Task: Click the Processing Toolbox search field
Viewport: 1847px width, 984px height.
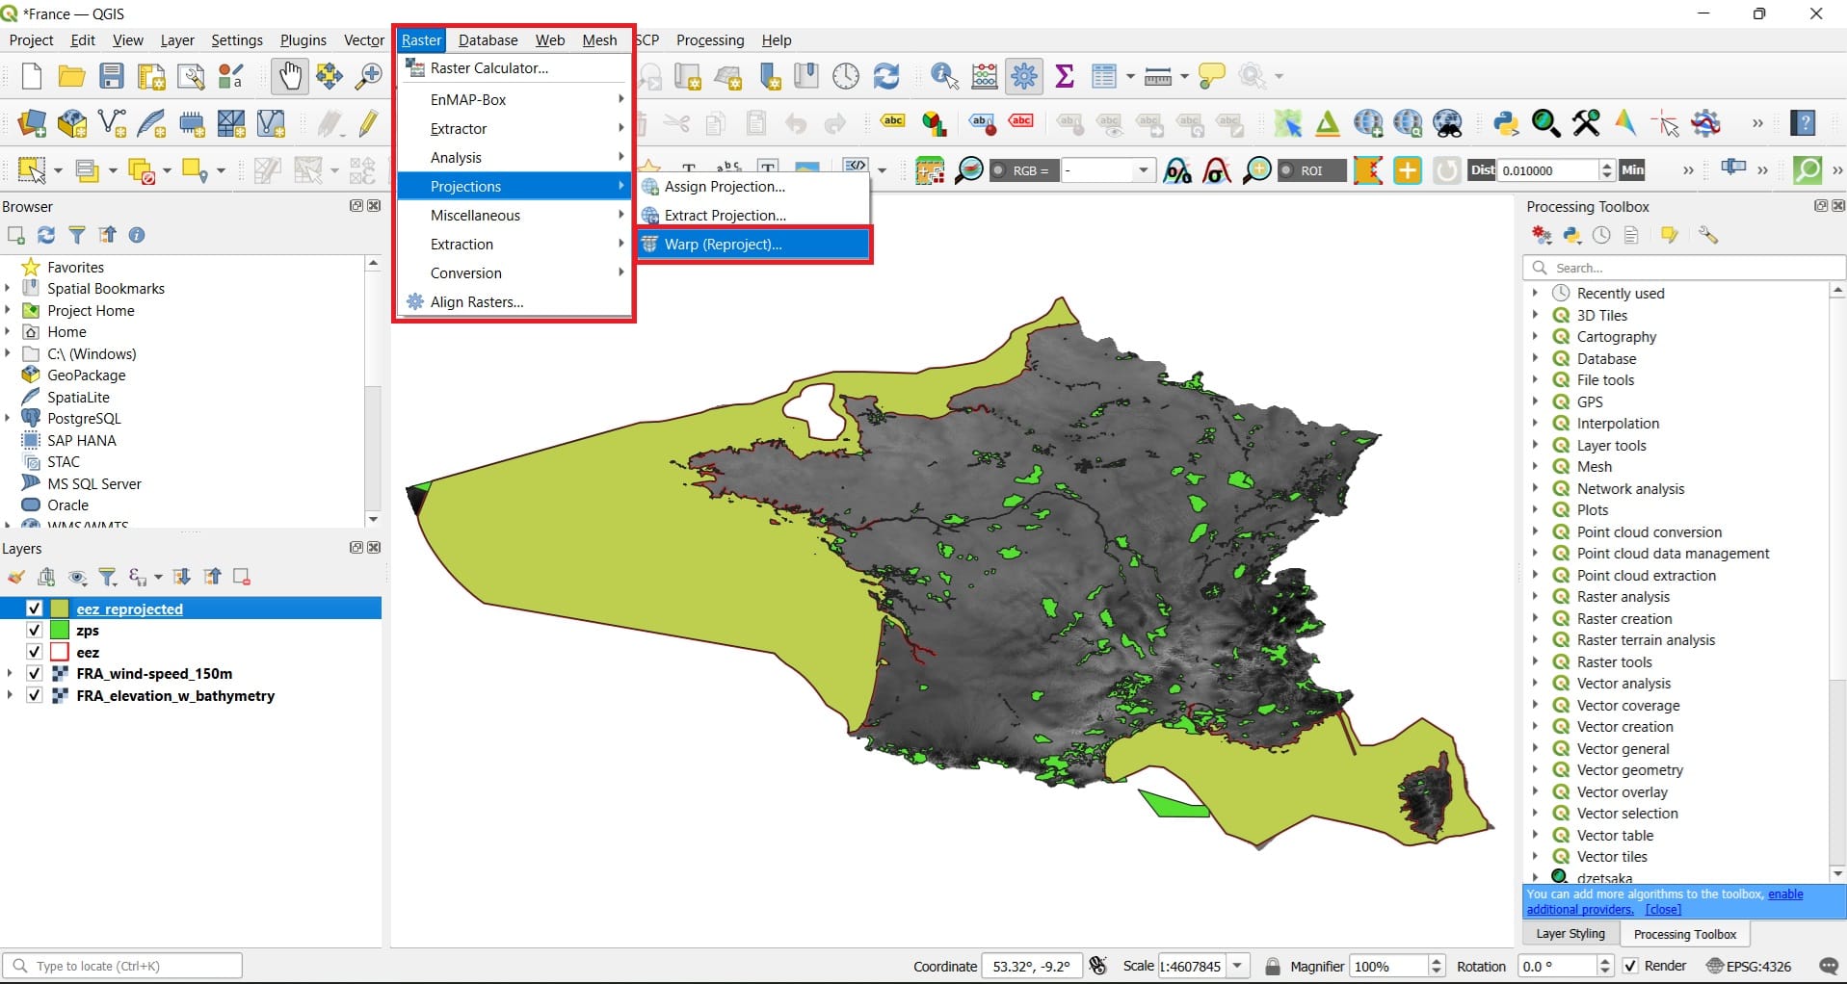Action: coord(1684,268)
